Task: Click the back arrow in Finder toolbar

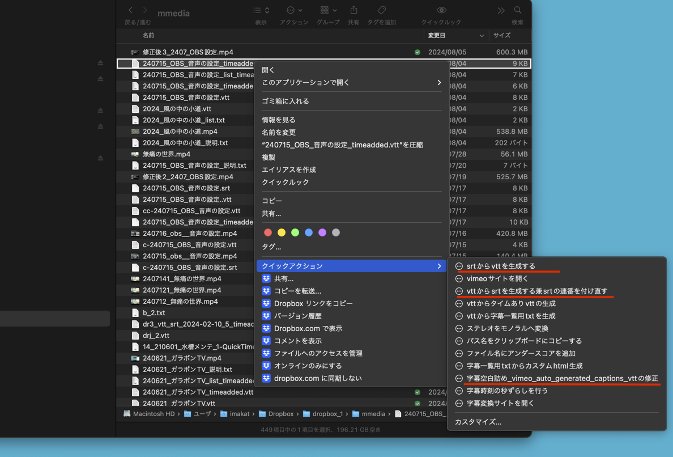Action: (x=131, y=10)
